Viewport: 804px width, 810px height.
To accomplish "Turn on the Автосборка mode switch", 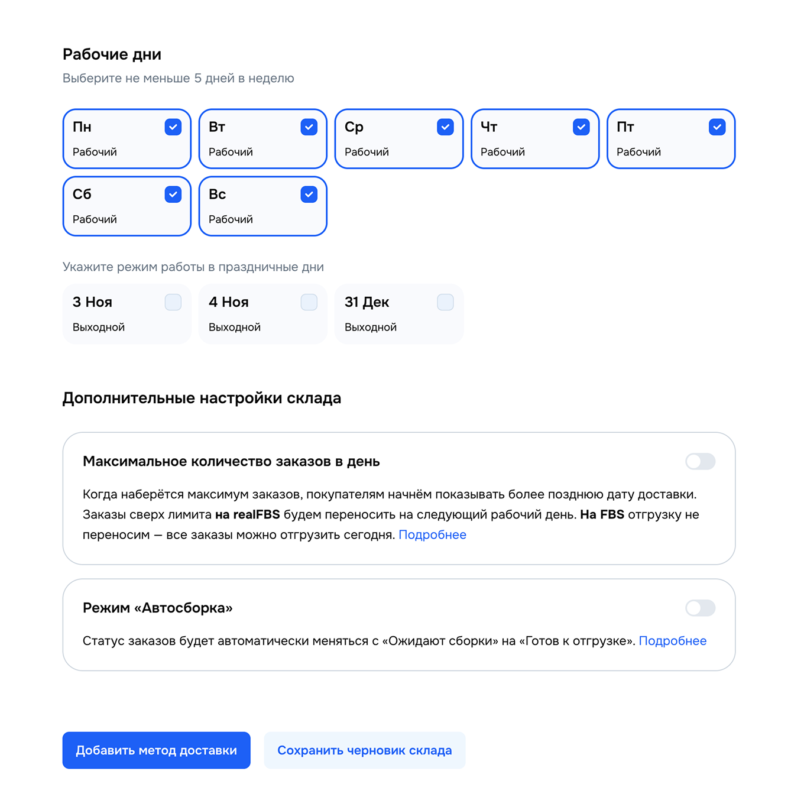I will [701, 608].
